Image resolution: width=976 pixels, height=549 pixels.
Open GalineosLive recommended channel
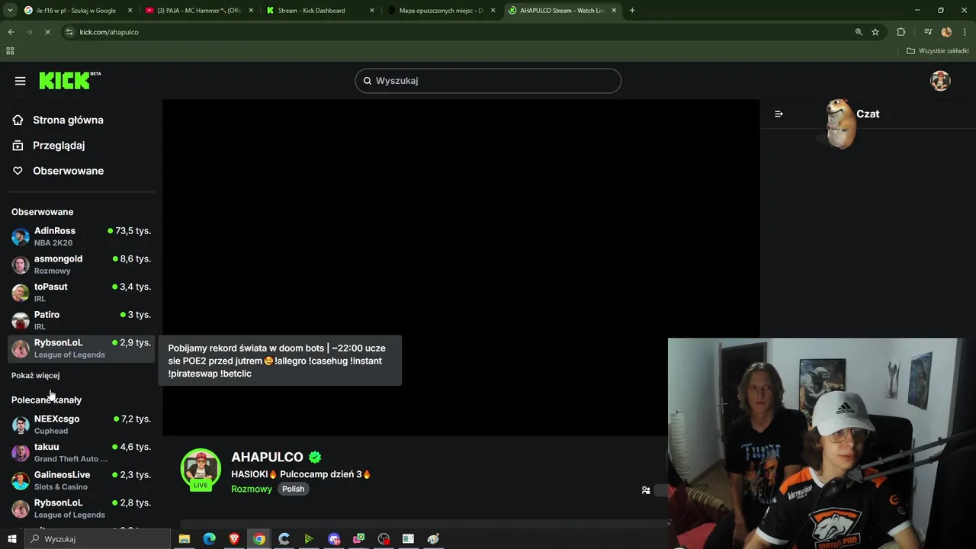point(82,480)
